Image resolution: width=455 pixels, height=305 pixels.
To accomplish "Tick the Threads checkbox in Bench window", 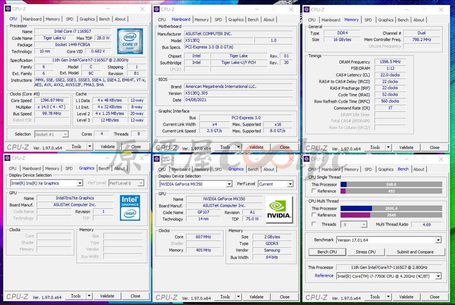I will tap(314, 224).
